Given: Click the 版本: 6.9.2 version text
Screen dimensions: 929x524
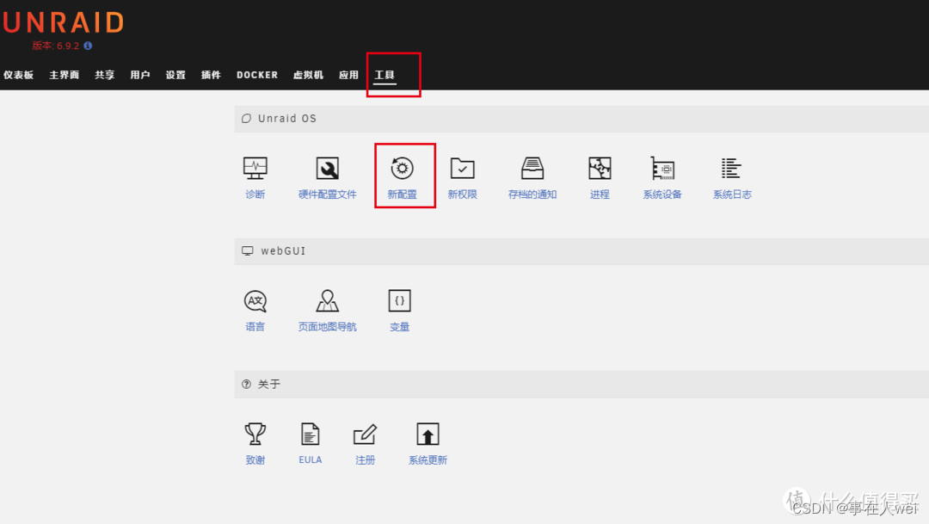Looking at the screenshot, I should [x=55, y=46].
